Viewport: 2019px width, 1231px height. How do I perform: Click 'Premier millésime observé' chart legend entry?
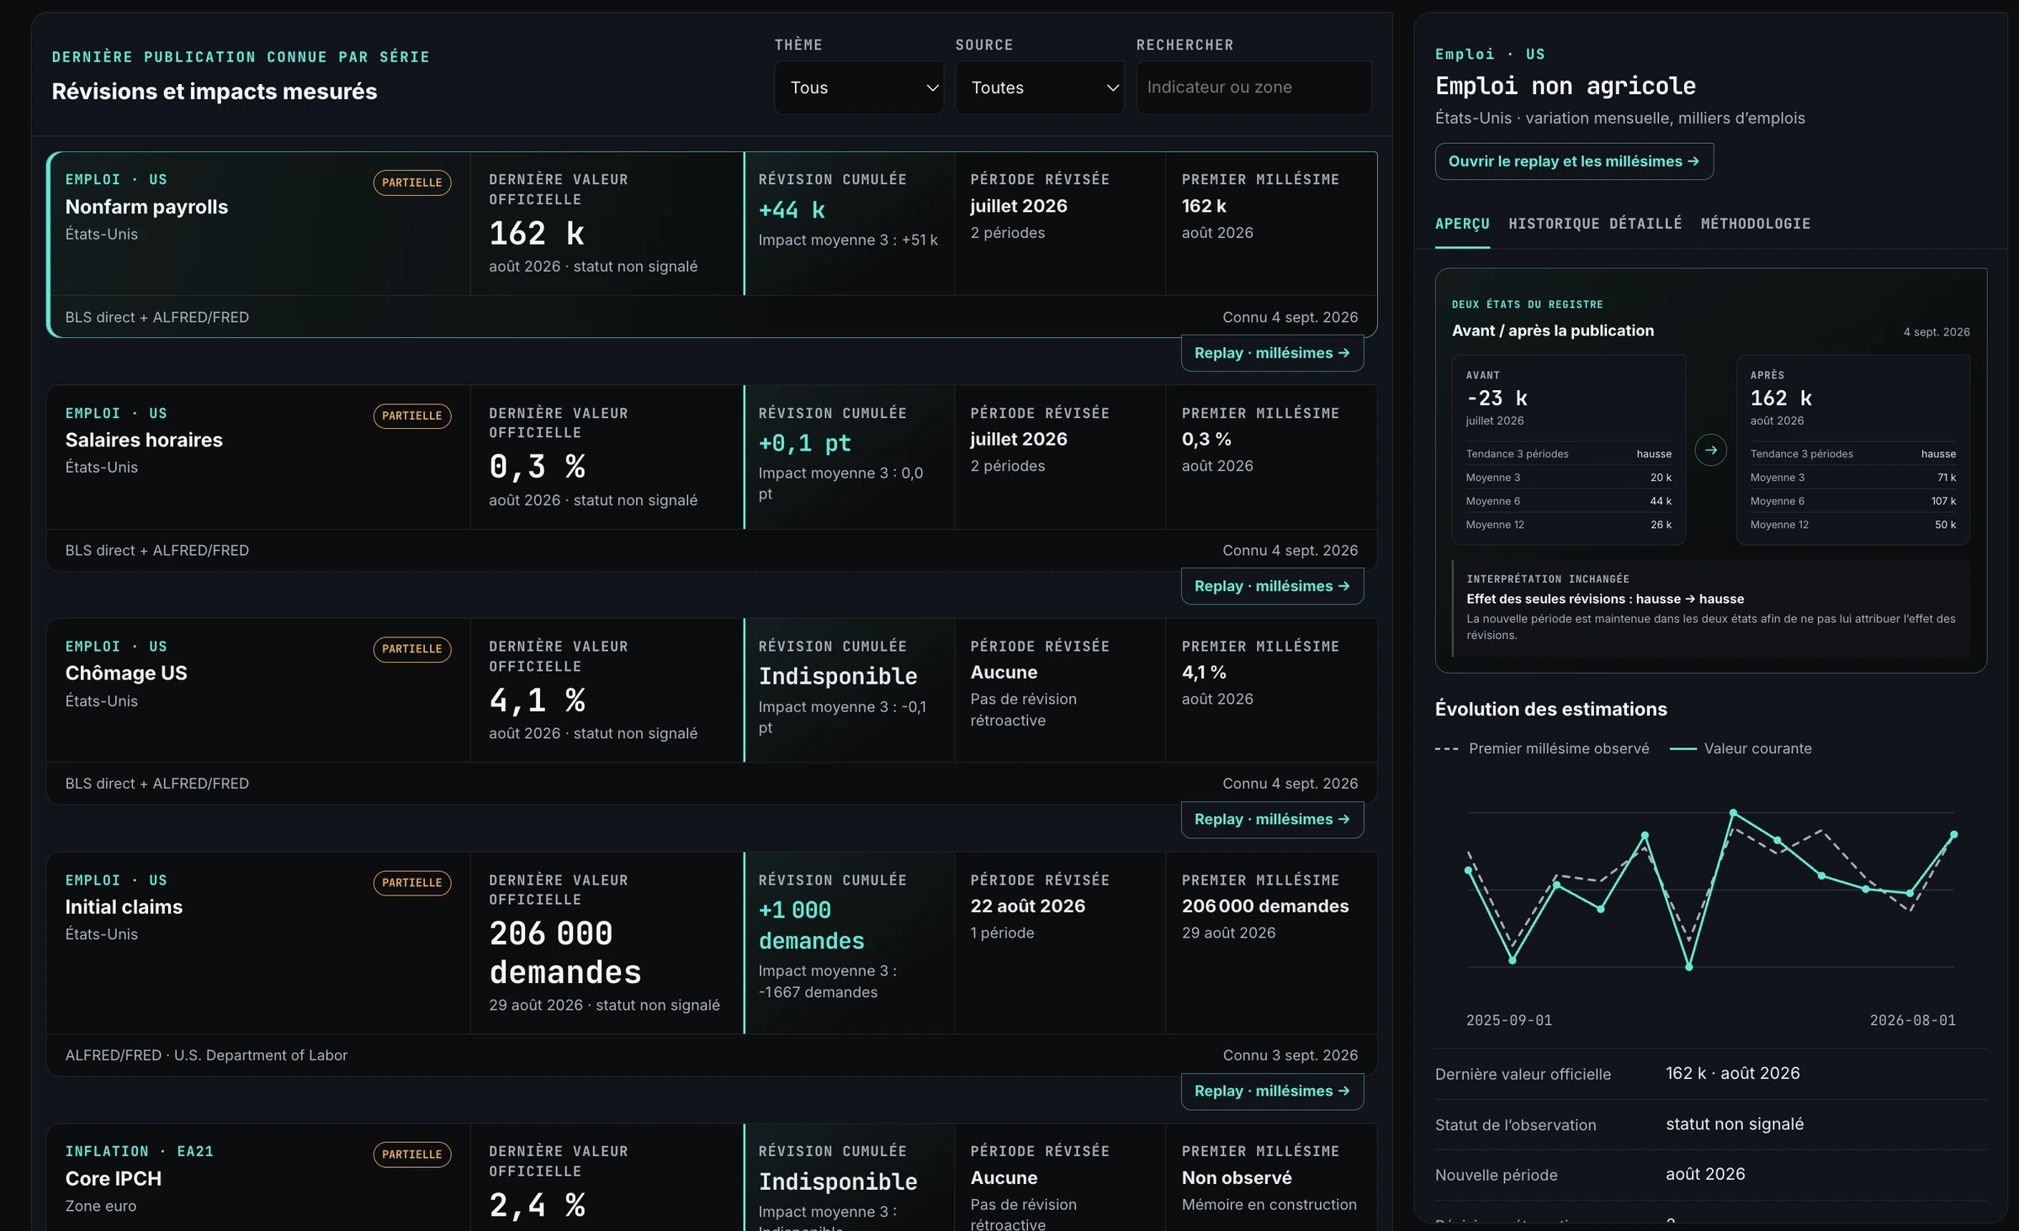pos(1542,748)
